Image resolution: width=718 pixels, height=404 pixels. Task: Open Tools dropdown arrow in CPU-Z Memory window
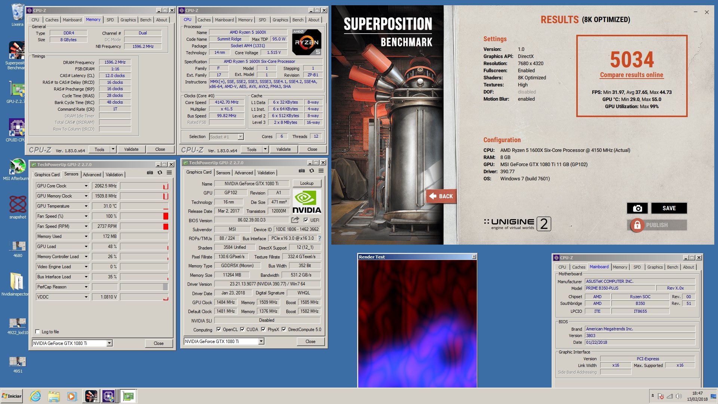[113, 149]
